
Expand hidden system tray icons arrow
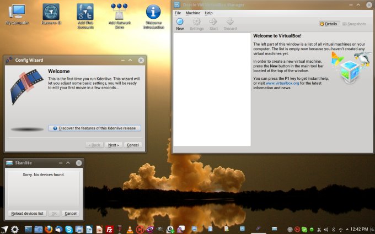[x=347, y=229]
